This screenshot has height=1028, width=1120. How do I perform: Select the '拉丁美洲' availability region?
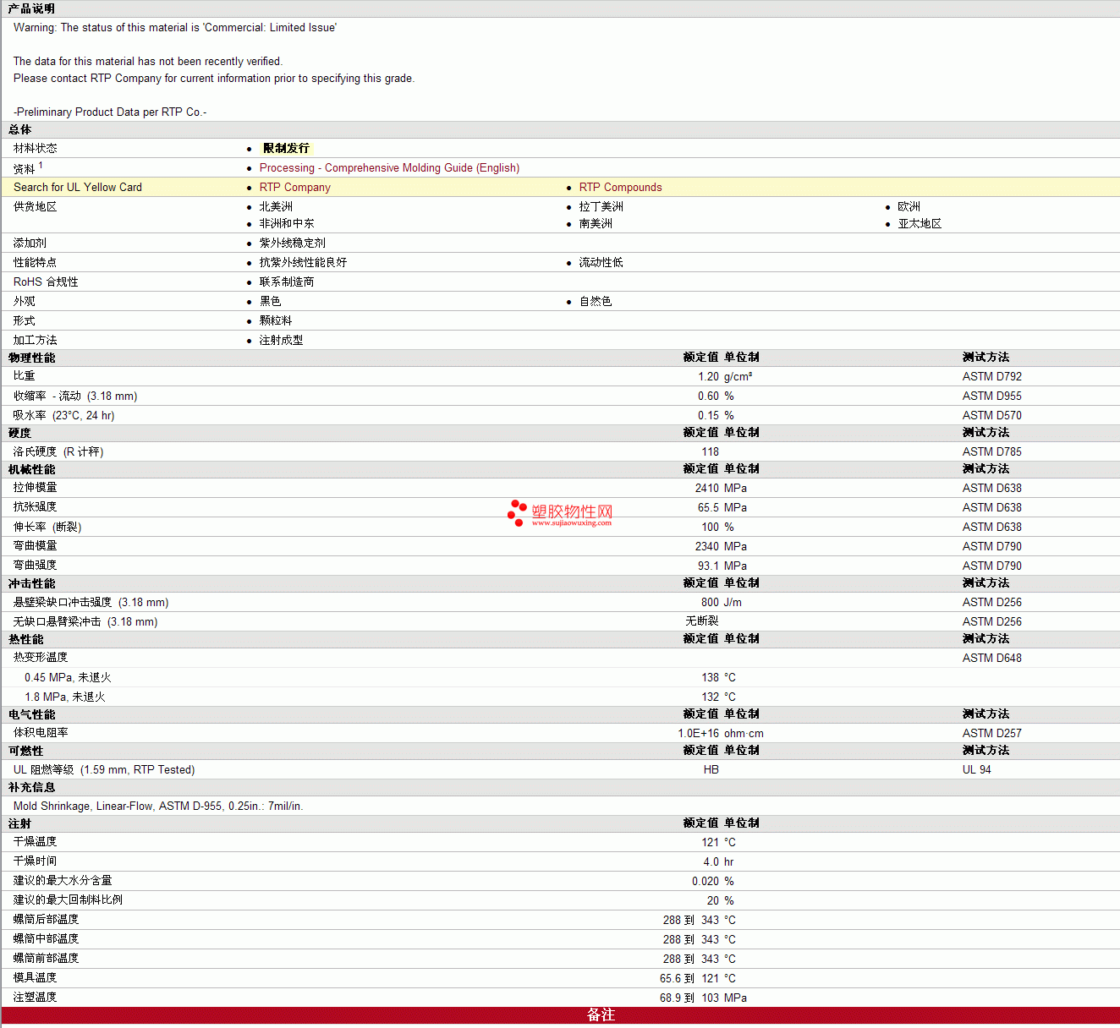click(x=601, y=207)
